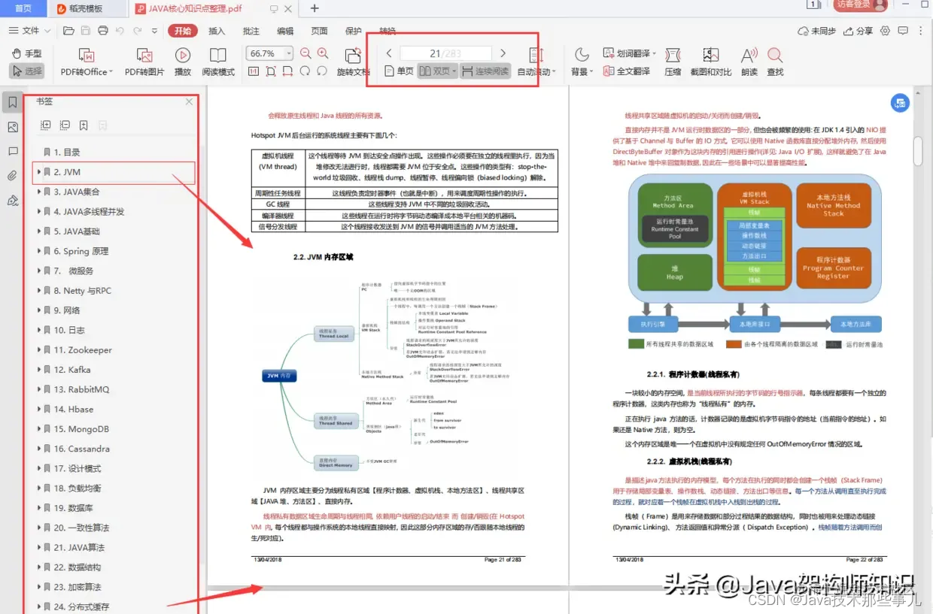Expand bookmark 2. JVM
933x614 pixels.
(x=38, y=172)
